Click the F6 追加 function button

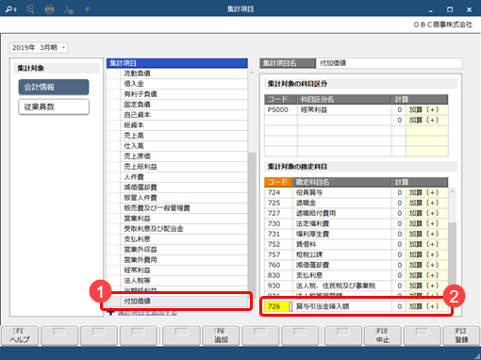[x=221, y=335]
